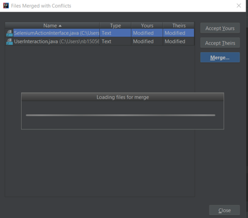Click the IntelliJ IDEA logo in title bar

tap(6, 6)
